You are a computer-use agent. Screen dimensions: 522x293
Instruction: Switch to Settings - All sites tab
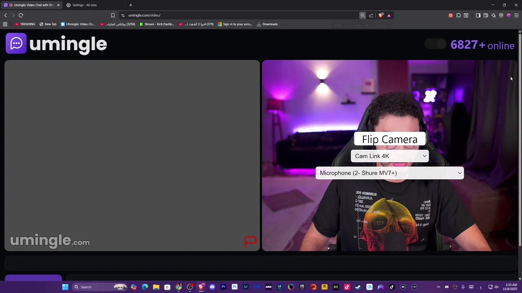[84, 5]
